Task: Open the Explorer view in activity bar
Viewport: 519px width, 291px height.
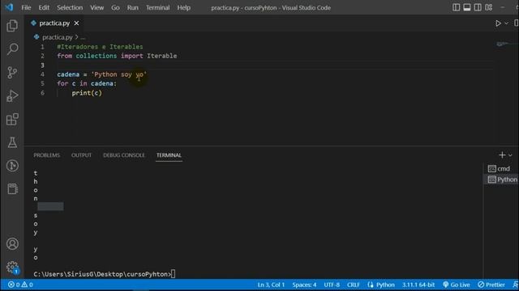Action: tap(12, 26)
